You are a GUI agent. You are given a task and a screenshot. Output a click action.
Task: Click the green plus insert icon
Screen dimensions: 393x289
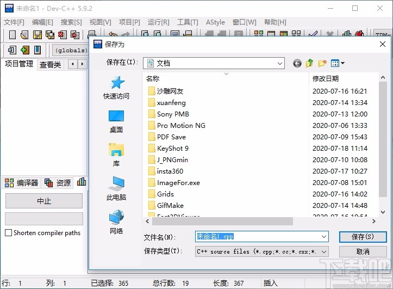(25, 50)
